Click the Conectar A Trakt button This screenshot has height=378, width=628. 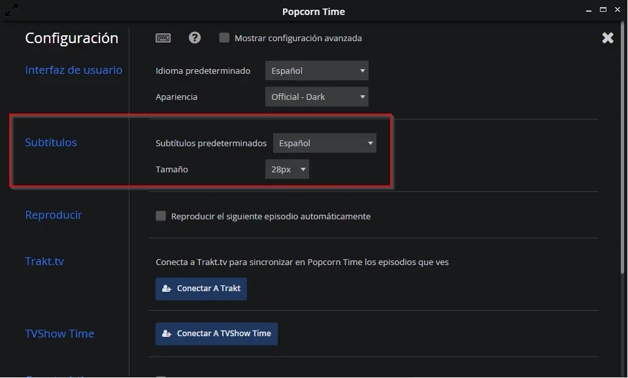point(201,289)
